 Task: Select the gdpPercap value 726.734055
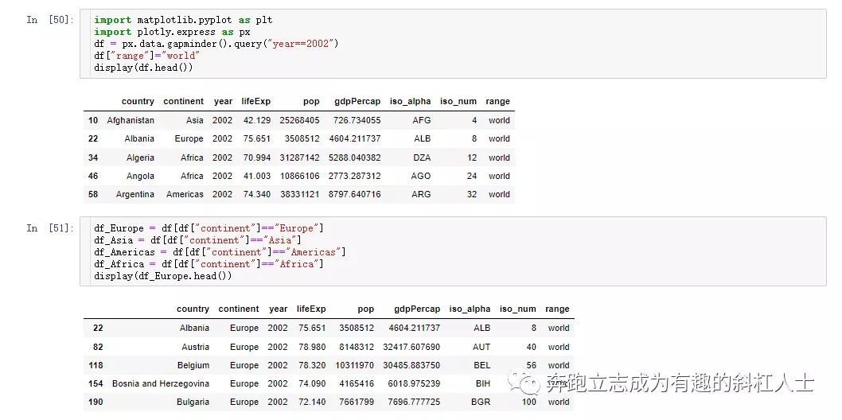pos(357,120)
